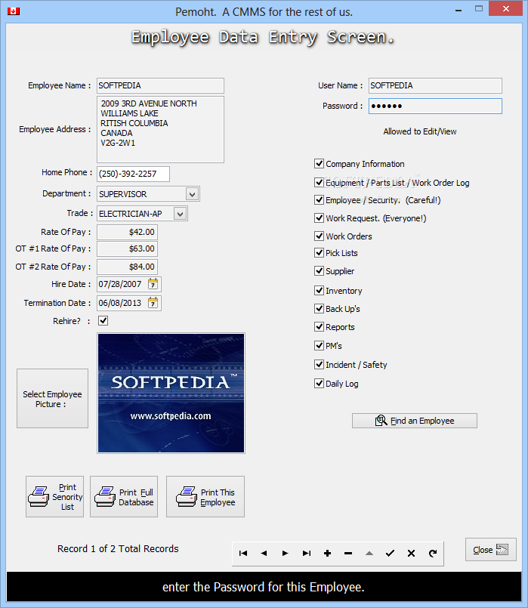Toggle the Inventory checkbox

[319, 291]
